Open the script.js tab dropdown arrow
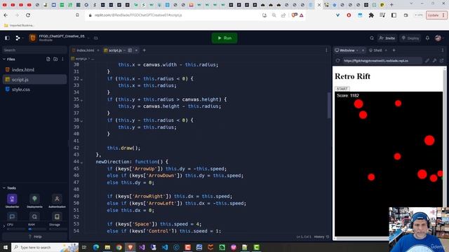 [125, 50]
